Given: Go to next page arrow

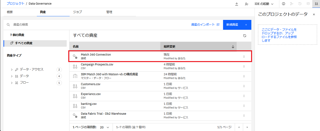Looking at the screenshot, I should (x=247, y=127).
